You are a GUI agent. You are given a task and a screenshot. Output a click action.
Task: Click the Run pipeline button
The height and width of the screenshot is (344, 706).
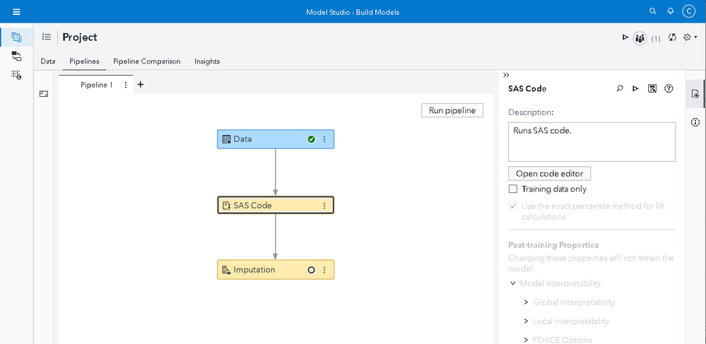pos(452,110)
